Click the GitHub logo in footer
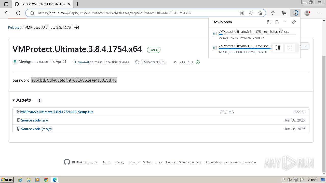Screen dimensions: 326x183 coord(67,162)
